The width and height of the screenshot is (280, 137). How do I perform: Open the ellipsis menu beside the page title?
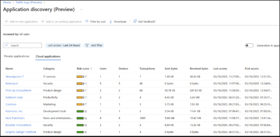tap(81, 9)
